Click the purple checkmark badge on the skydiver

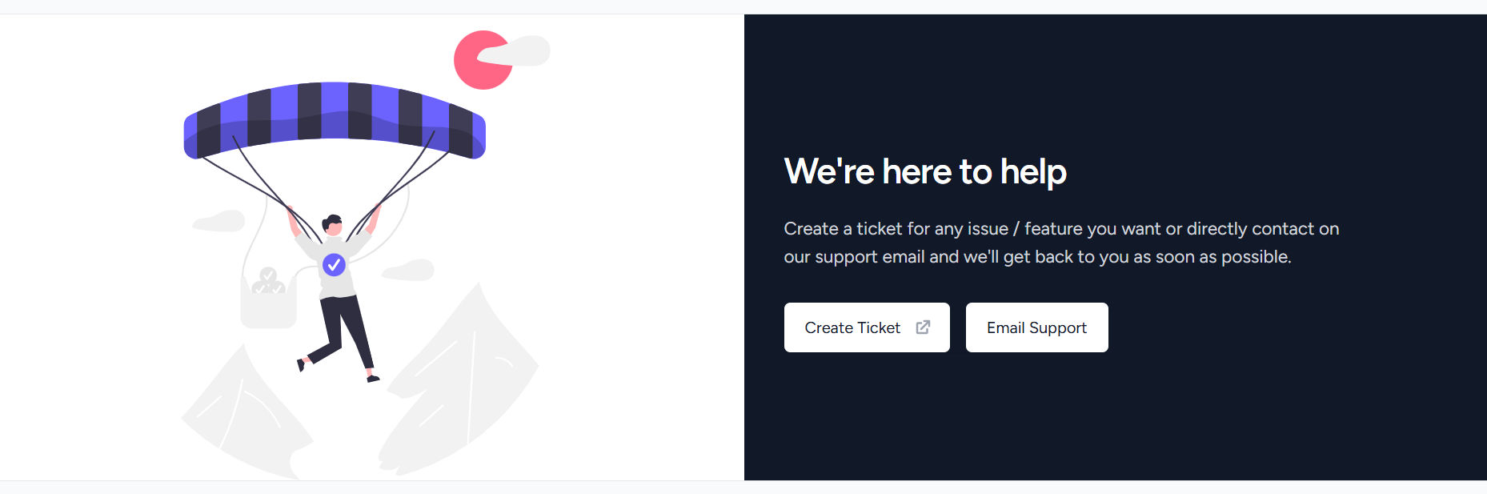tap(334, 264)
